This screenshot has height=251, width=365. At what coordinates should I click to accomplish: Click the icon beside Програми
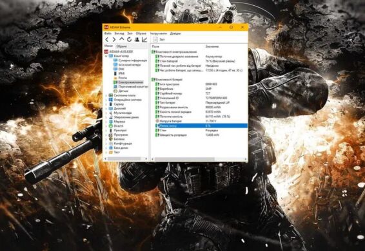[x=111, y=135]
